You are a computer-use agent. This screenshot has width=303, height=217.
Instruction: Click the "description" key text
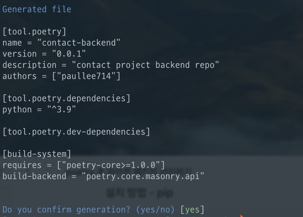coord(29,65)
